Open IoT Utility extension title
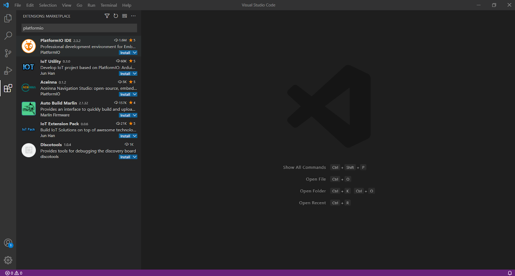The height and width of the screenshot is (276, 515). point(51,61)
